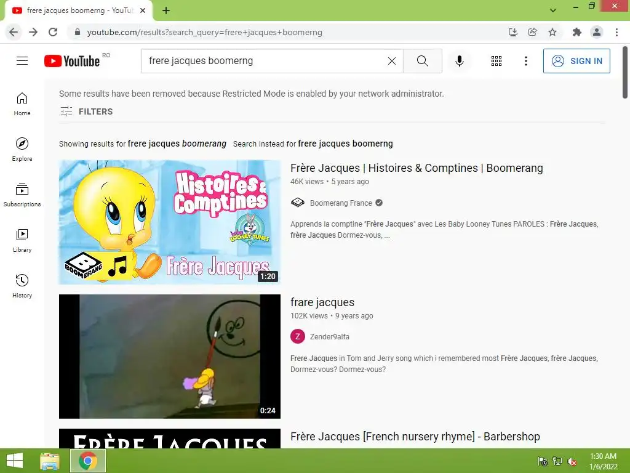
Task: Open Chrome tab search dropdown arrow
Action: [x=553, y=10]
